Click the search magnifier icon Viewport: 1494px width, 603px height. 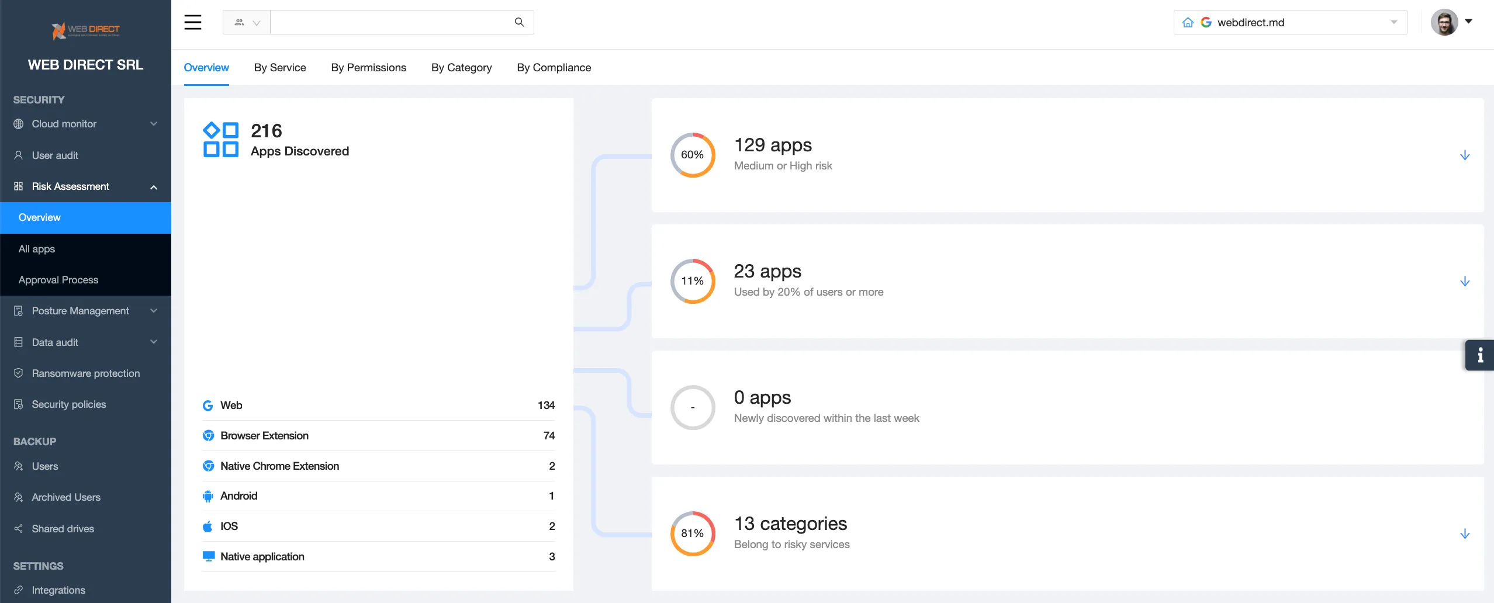coord(518,22)
